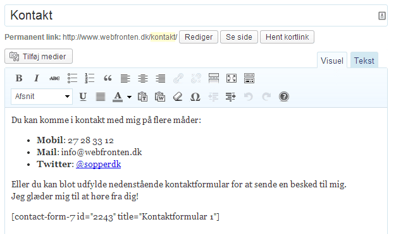Click the 'Du kan komme i kontakt' paragraph
The image size is (396, 234).
click(106, 120)
